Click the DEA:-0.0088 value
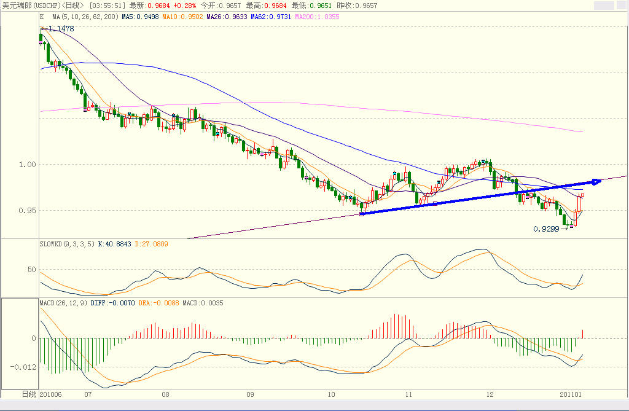 pos(158,303)
